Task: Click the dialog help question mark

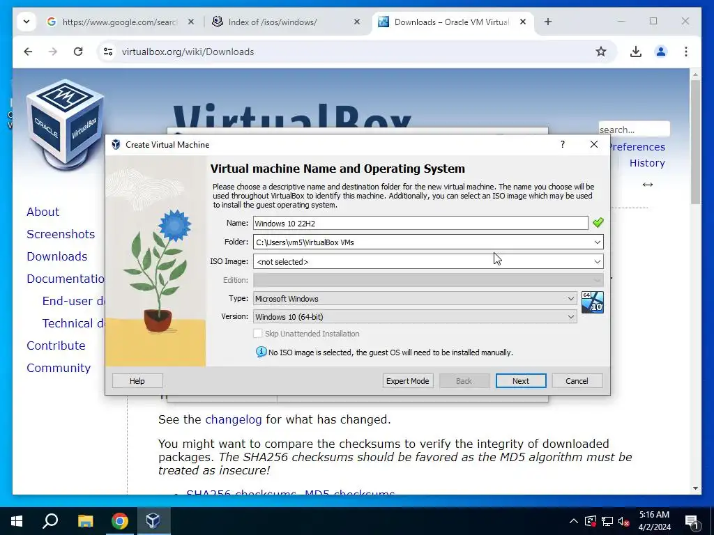Action: click(x=563, y=144)
